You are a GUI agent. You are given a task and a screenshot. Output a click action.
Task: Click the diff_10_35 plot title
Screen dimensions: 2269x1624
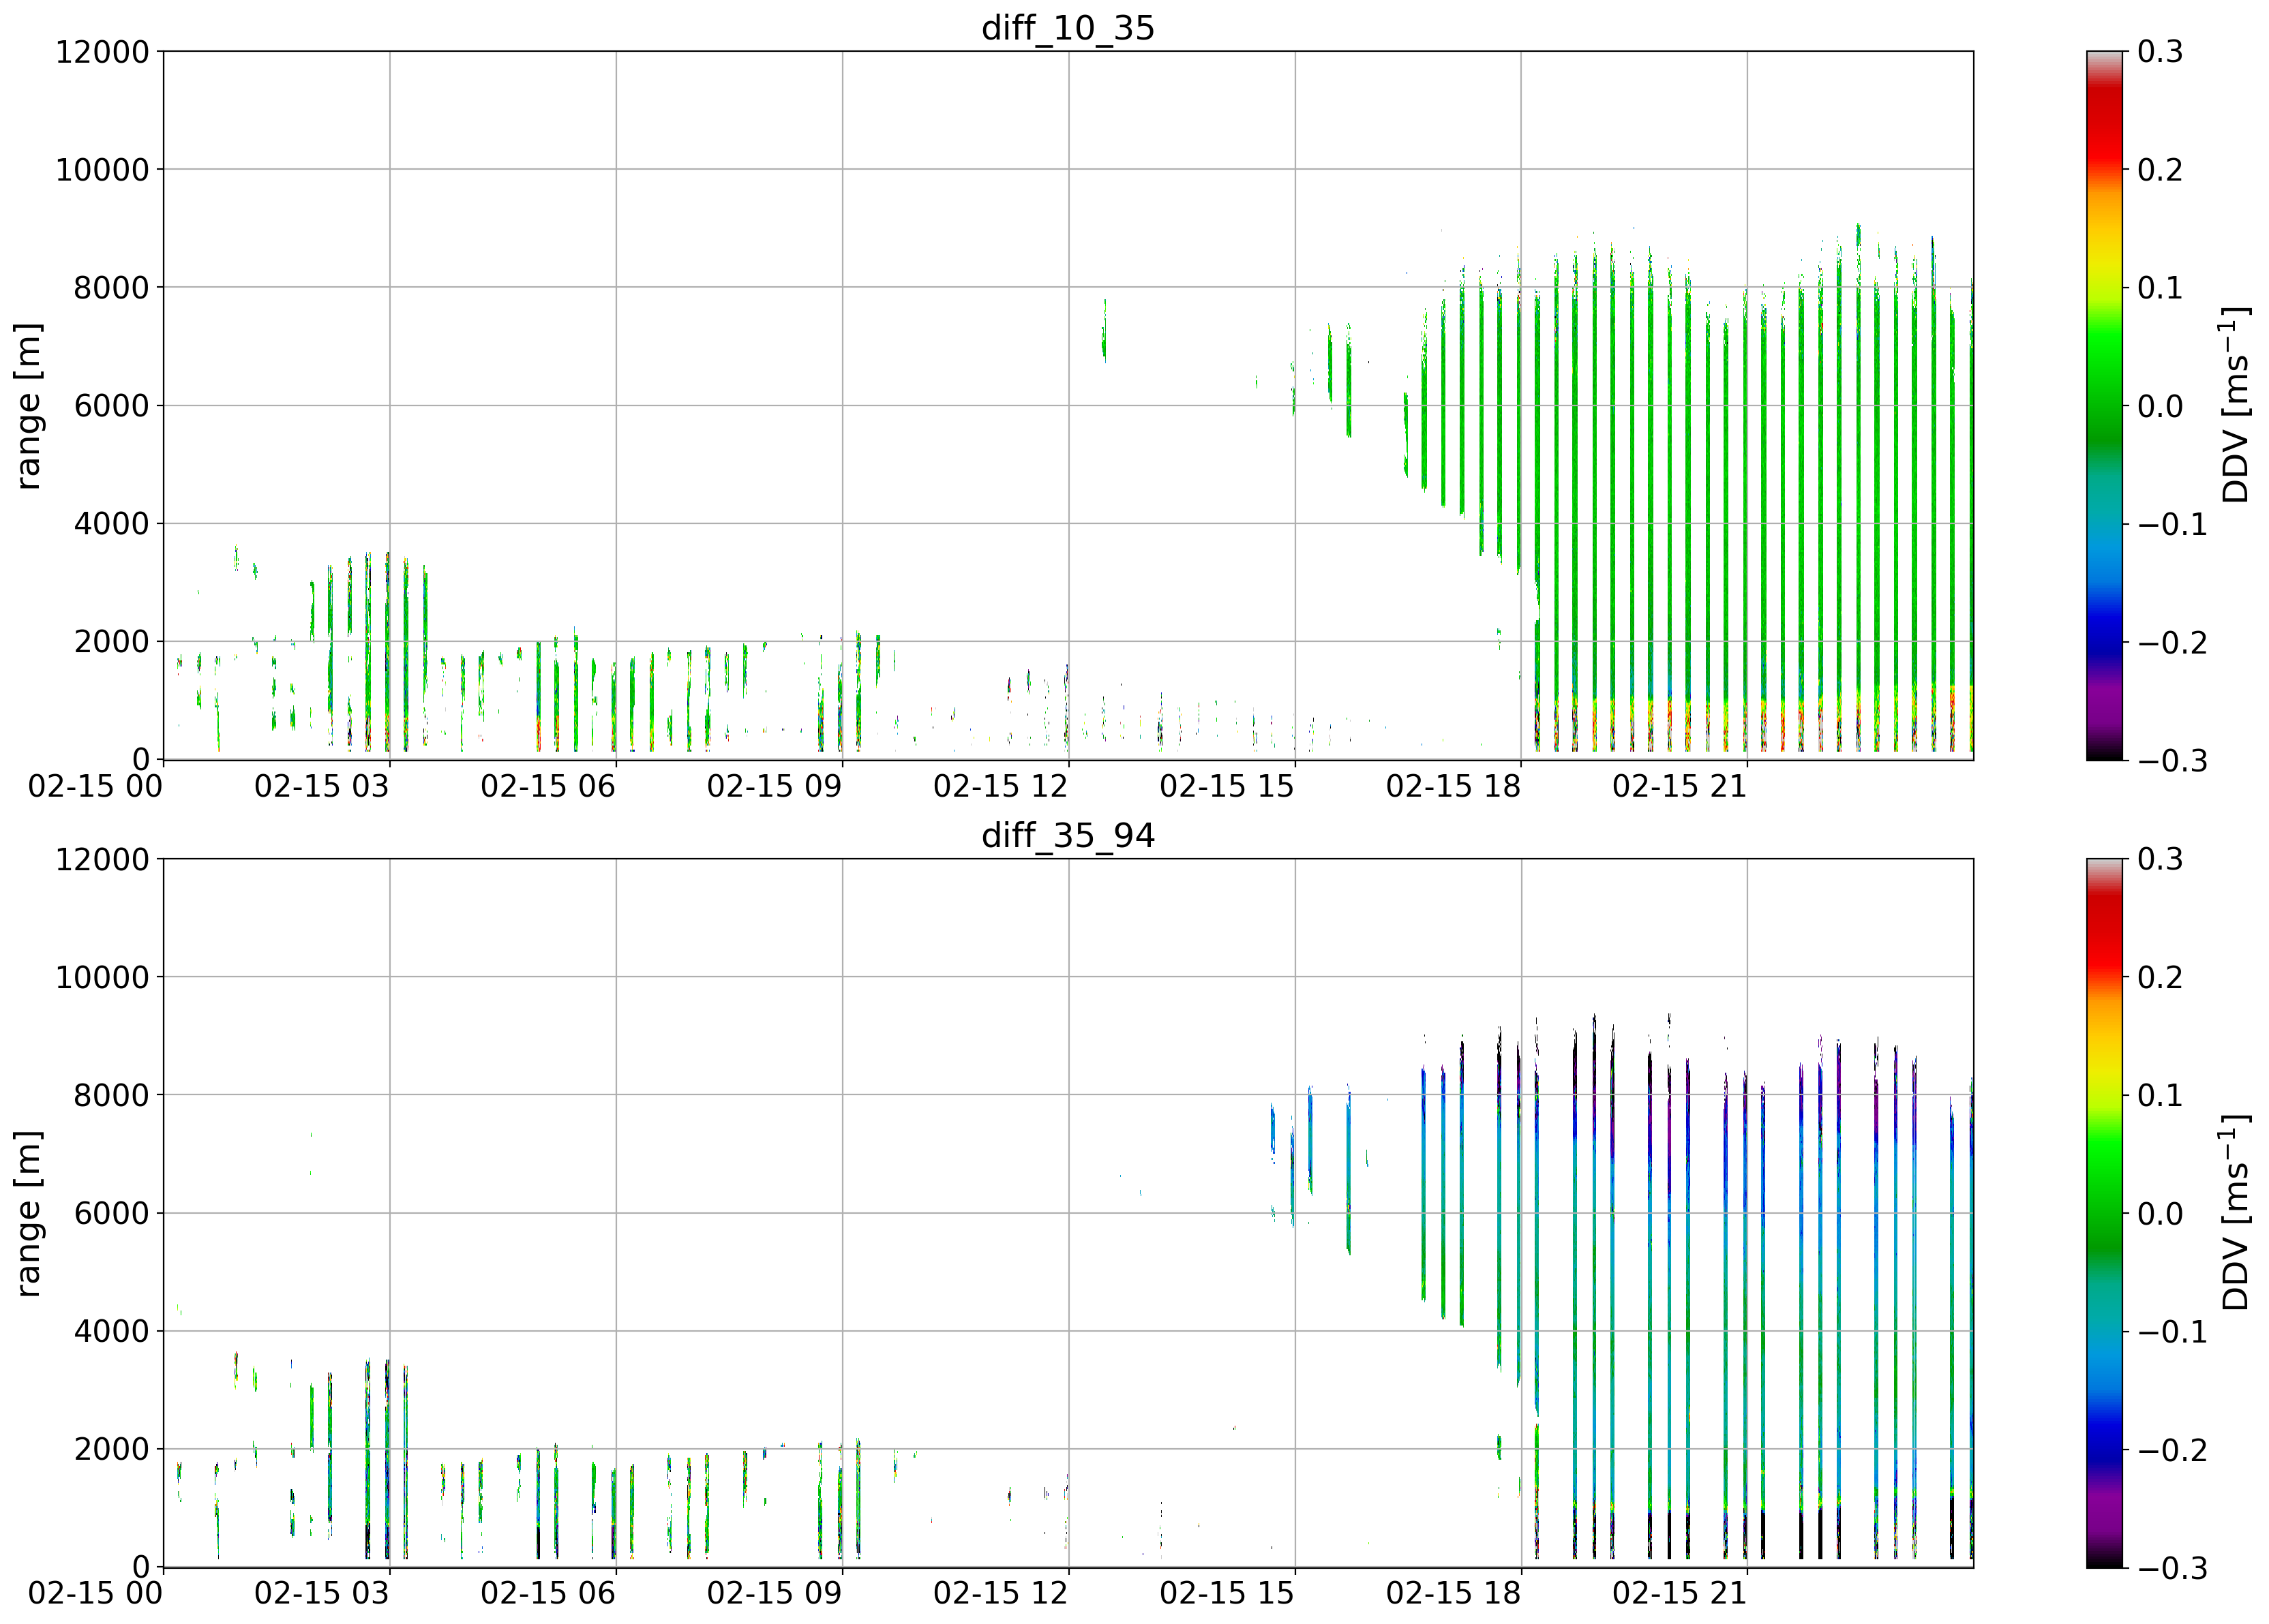pyautogui.click(x=1068, y=27)
